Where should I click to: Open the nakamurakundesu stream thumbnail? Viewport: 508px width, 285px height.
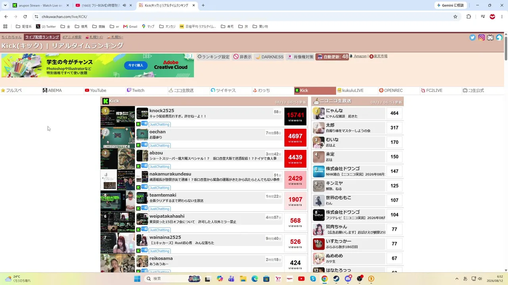coord(117,180)
